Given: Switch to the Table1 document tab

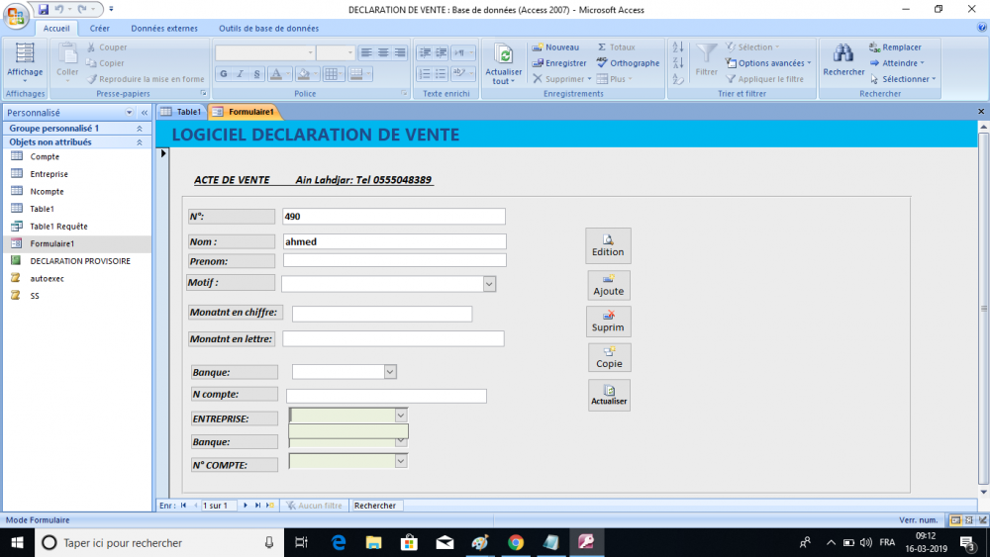Looking at the screenshot, I should point(182,112).
